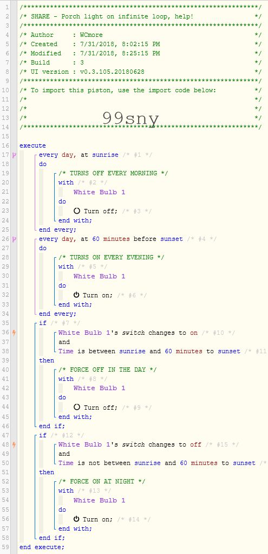Select 'White Bulb 1' device under with #2

click(x=99, y=192)
